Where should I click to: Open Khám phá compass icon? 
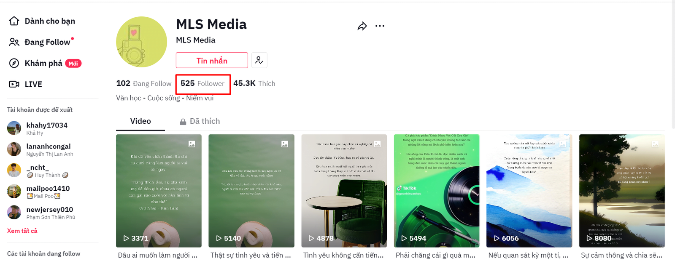pos(14,63)
